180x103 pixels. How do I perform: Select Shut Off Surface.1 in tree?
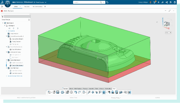click(17, 49)
